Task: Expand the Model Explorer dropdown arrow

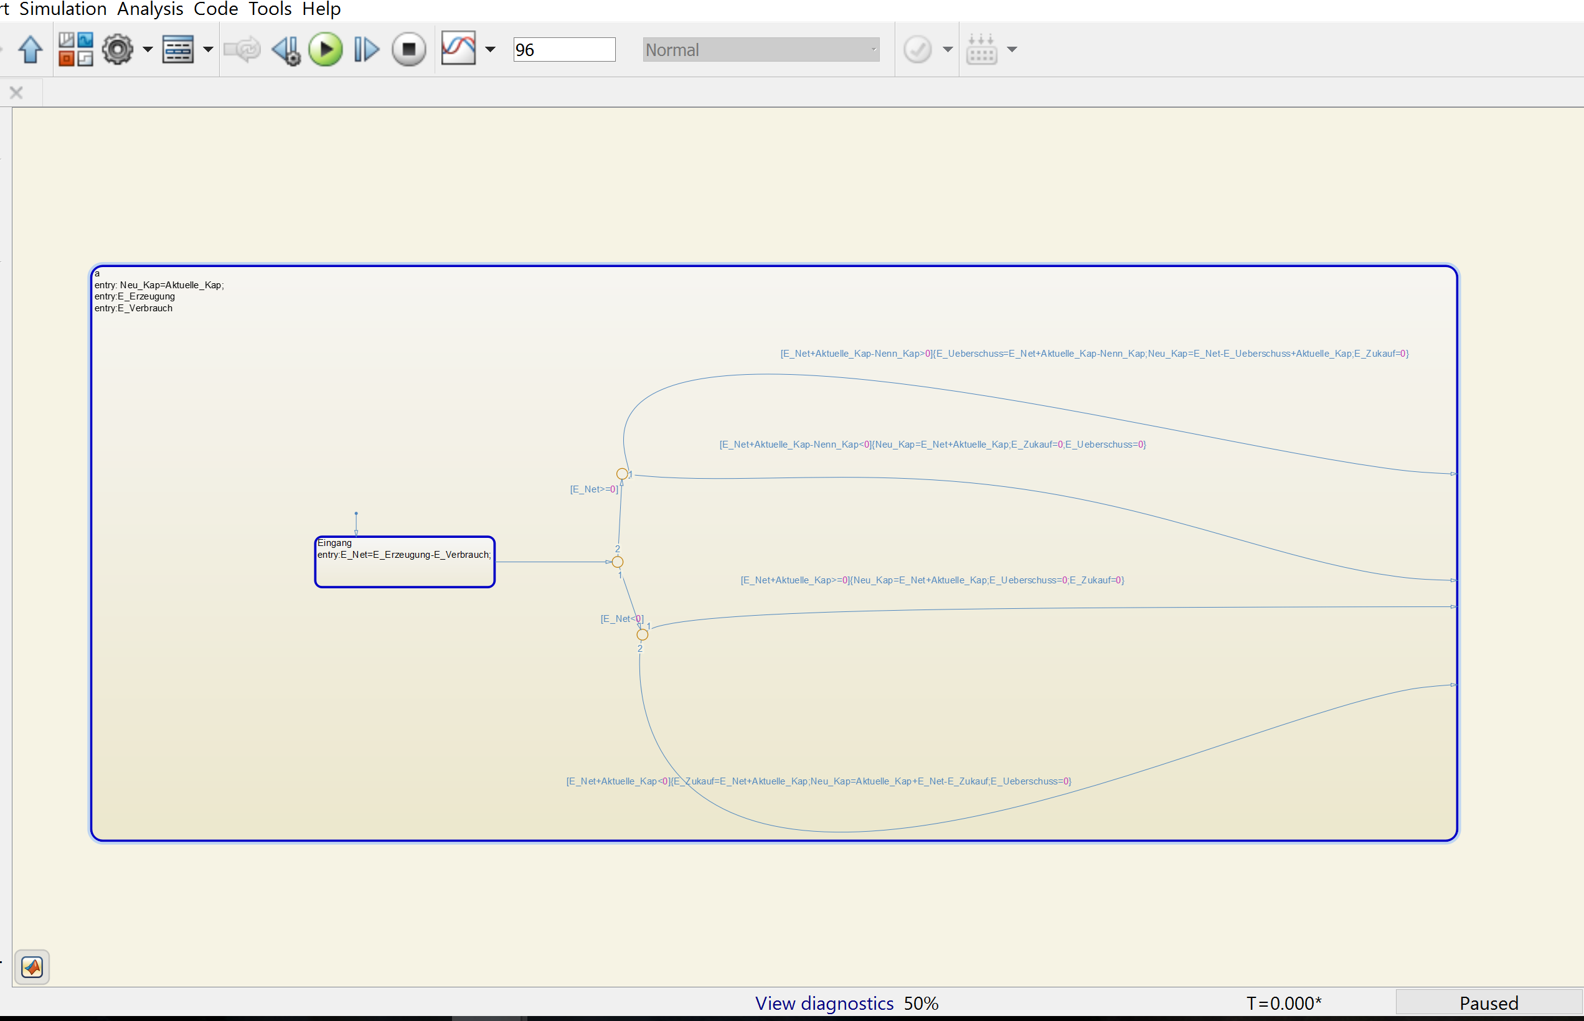Action: 208,50
